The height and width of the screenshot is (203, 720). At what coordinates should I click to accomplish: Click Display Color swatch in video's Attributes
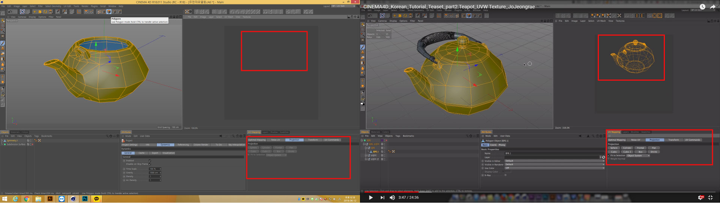pos(508,172)
